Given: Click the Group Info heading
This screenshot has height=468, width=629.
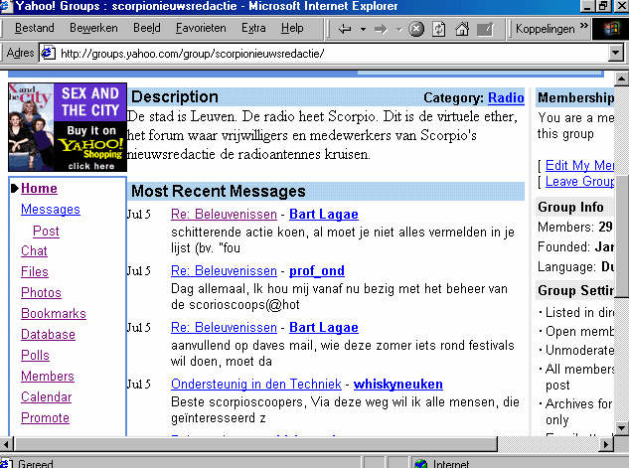Looking at the screenshot, I should 570,207.
